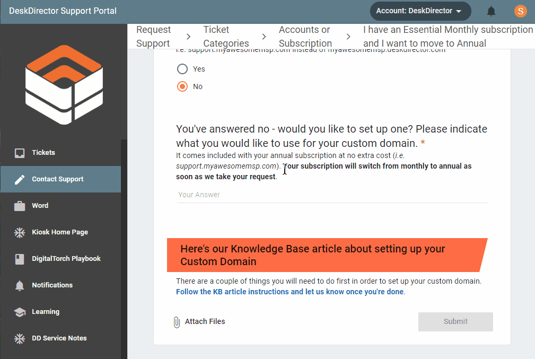This screenshot has height=359, width=535.
Task: Open Notifications in the sidebar
Action: tap(61, 285)
